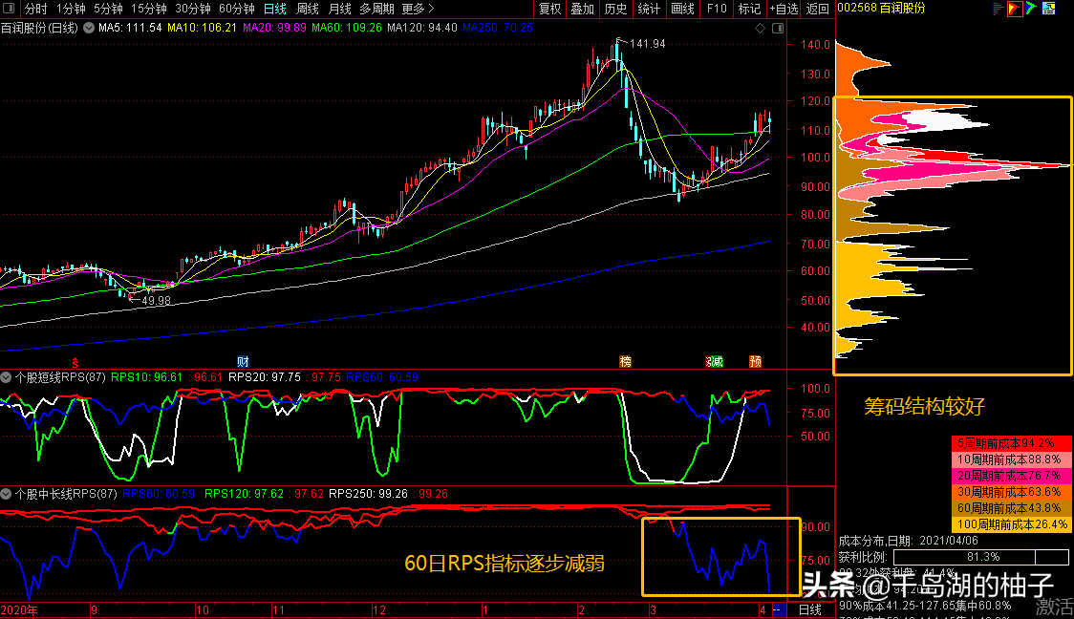The width and height of the screenshot is (1074, 619).
Task: Add stock with the +自选 button
Action: click(x=784, y=9)
